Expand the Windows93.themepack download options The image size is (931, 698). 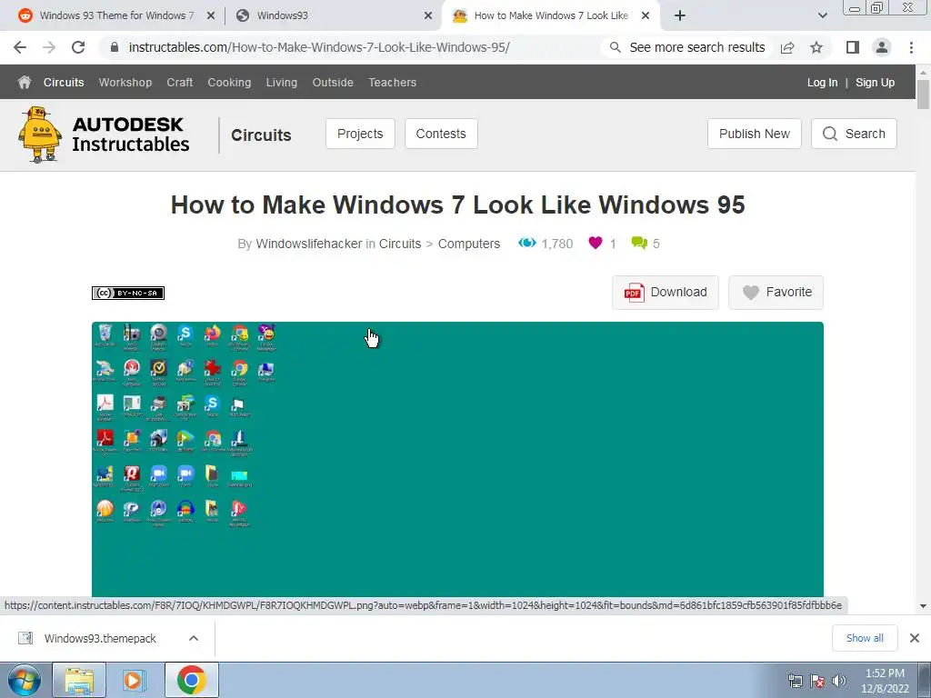[x=194, y=639]
